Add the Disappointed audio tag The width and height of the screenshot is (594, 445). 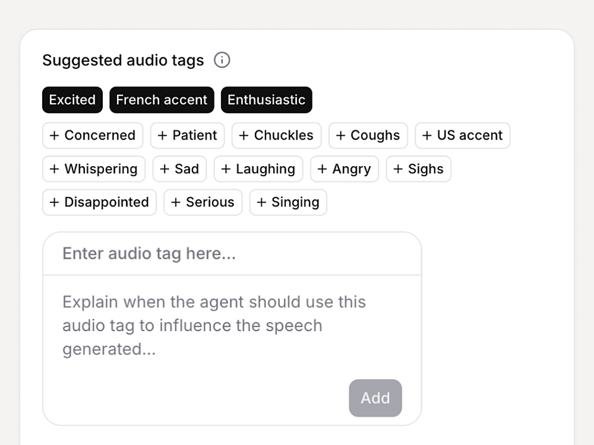click(x=99, y=202)
